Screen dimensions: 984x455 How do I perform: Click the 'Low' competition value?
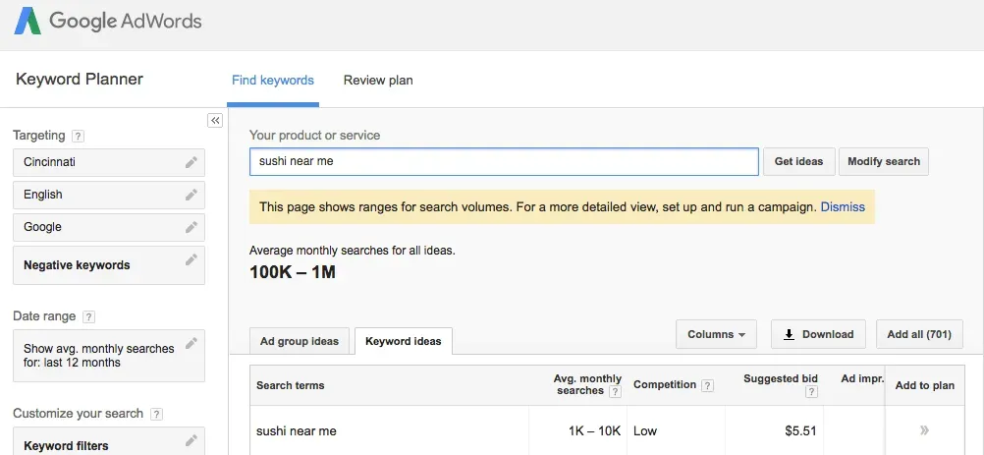coord(645,431)
